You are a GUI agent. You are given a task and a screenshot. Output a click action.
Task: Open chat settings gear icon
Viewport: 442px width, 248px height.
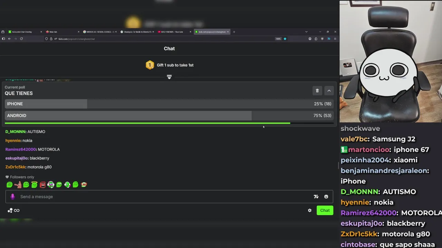tap(310, 210)
